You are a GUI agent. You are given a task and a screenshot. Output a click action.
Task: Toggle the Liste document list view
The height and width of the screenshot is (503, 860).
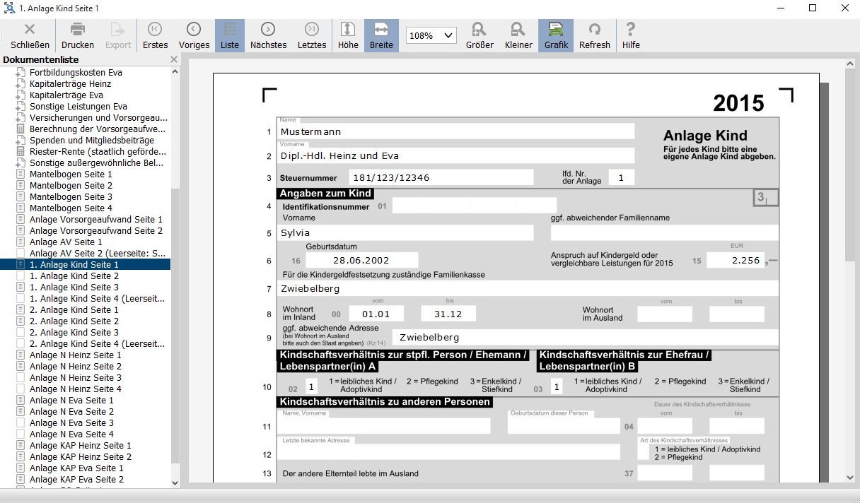click(230, 35)
